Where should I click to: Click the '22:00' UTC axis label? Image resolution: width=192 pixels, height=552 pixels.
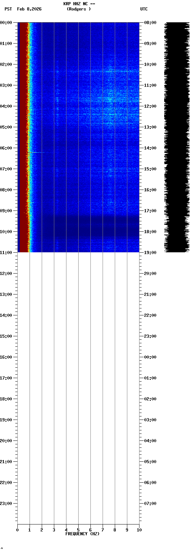[x=150, y=315]
